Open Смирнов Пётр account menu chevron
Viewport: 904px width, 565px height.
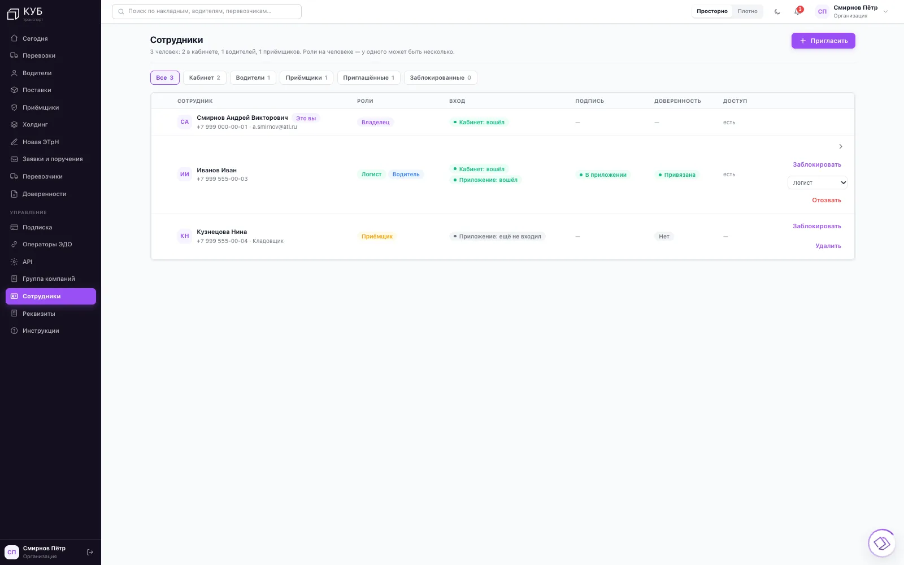885,11
